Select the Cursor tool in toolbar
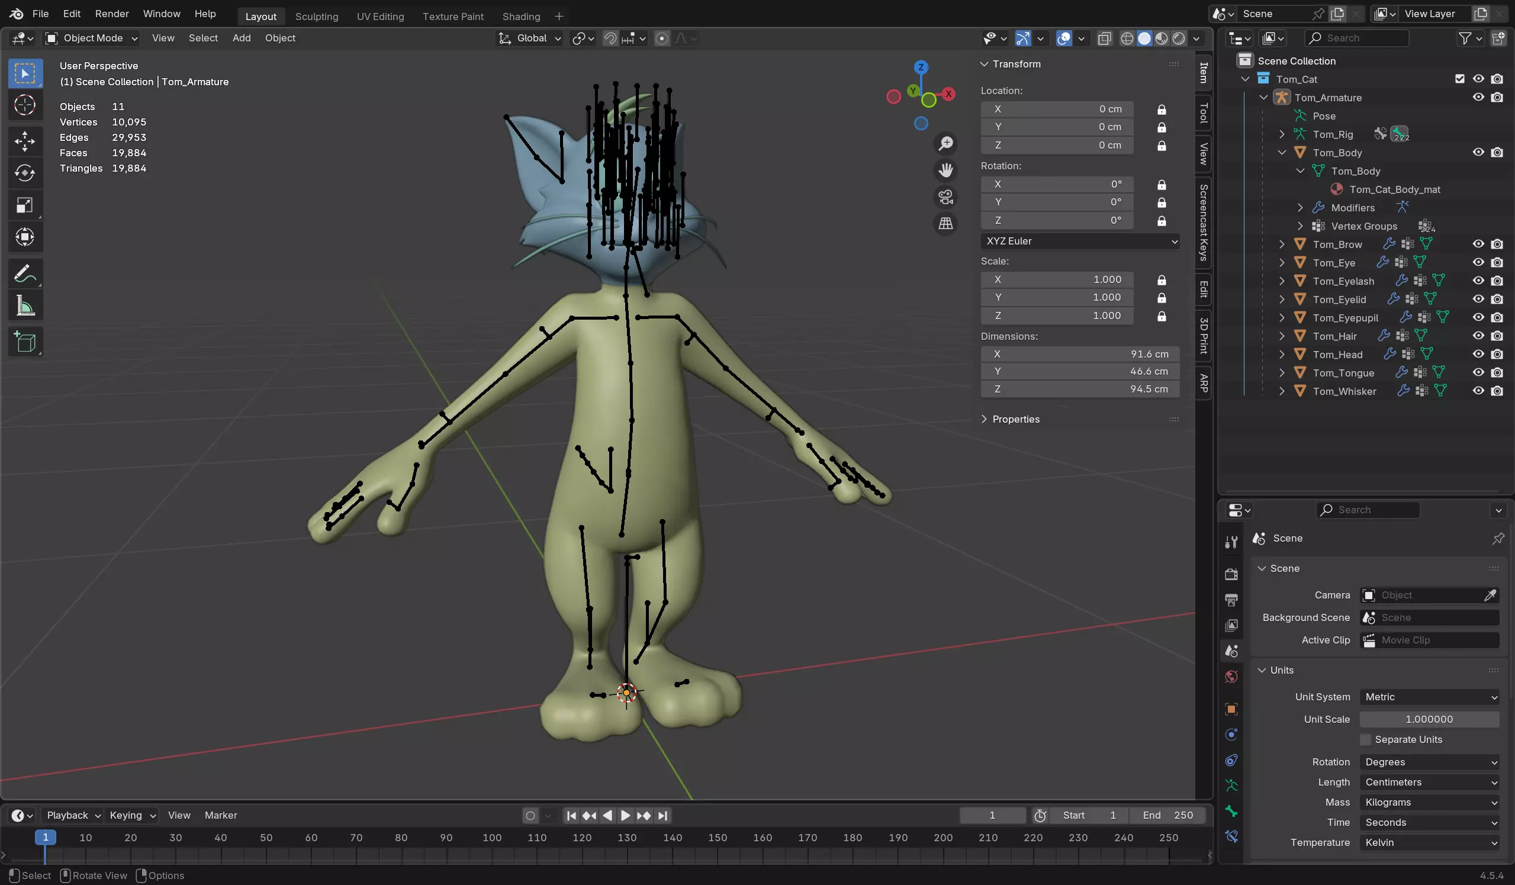Image resolution: width=1515 pixels, height=885 pixels. pos(25,105)
